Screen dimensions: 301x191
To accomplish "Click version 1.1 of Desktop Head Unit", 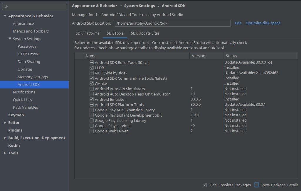I will coord(193,94).
